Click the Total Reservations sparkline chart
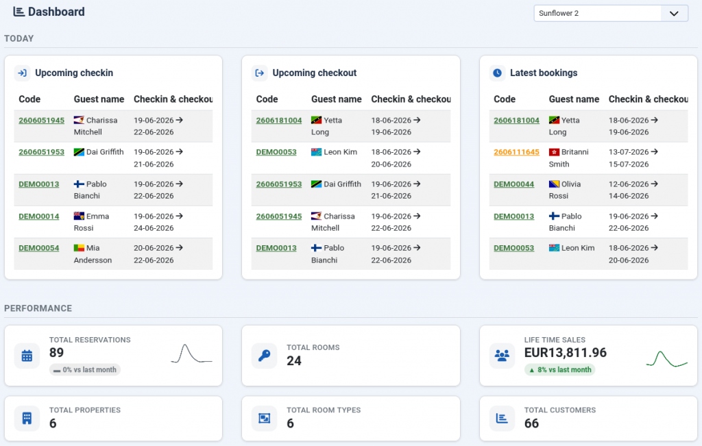This screenshot has height=446, width=702. pos(192,354)
